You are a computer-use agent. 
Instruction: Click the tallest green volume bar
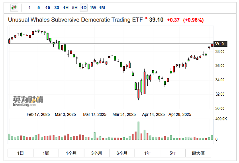point(138,131)
